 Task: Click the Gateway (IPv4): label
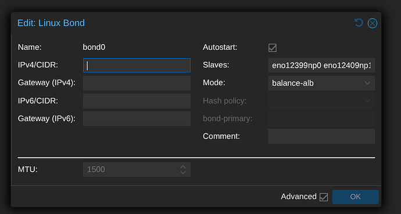tap(46, 83)
